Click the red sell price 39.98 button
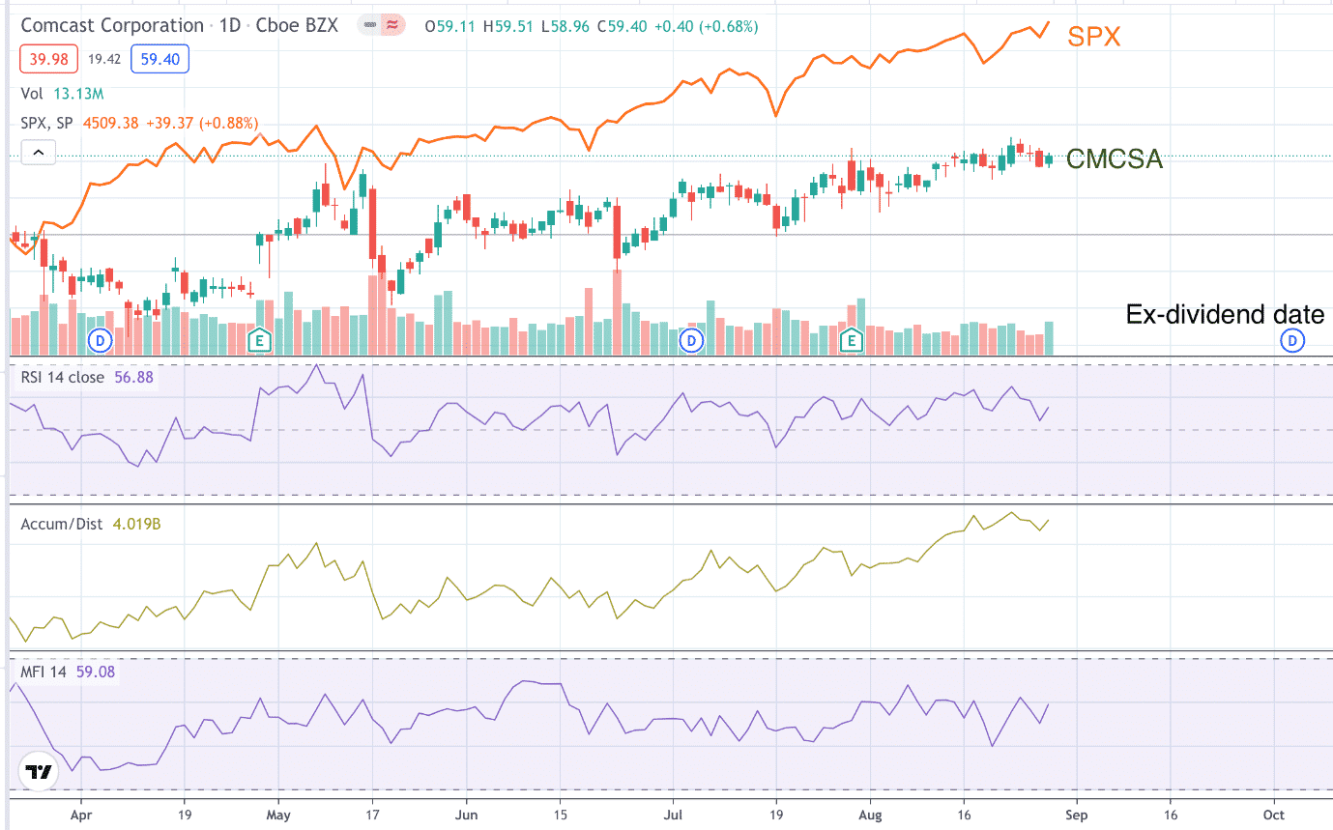Screen dimensions: 1333x830 [50, 60]
